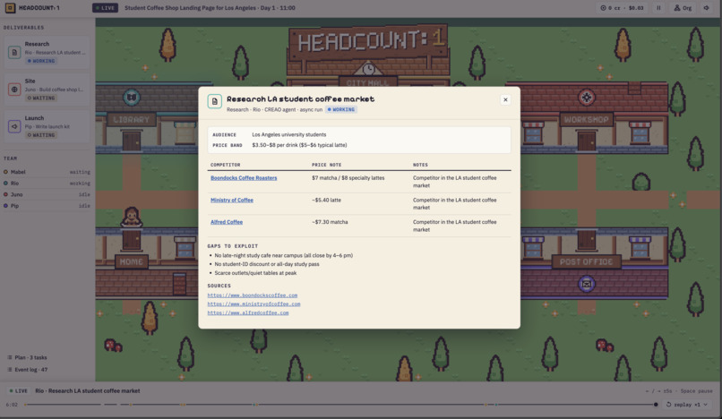
Task: Click the Library building icon on the map
Action: click(x=131, y=98)
